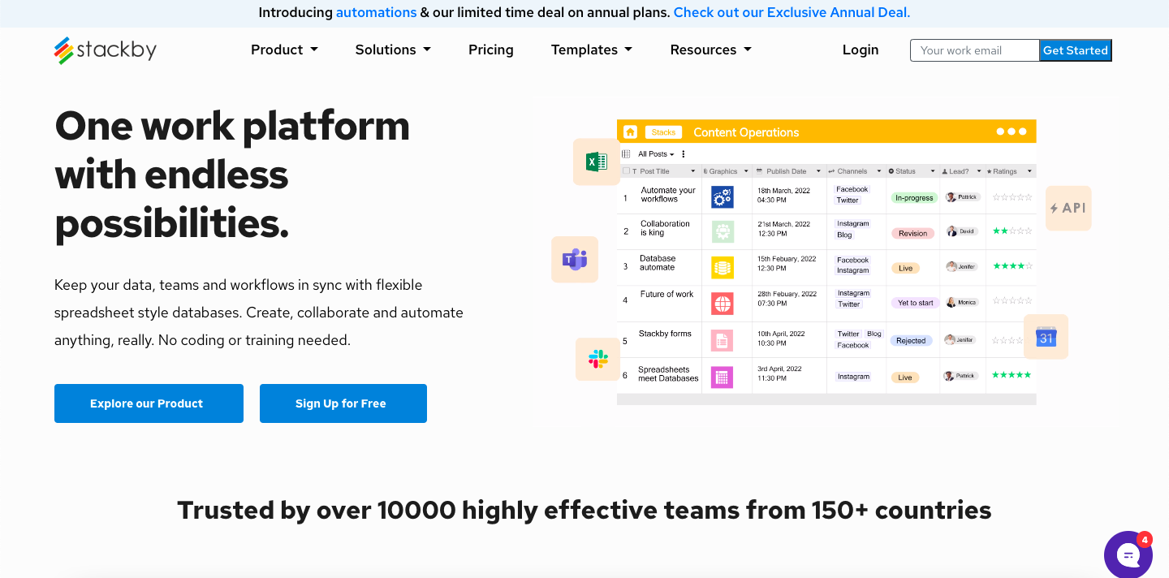Click the Rejected status tag
The image size is (1169, 578).
(x=911, y=341)
